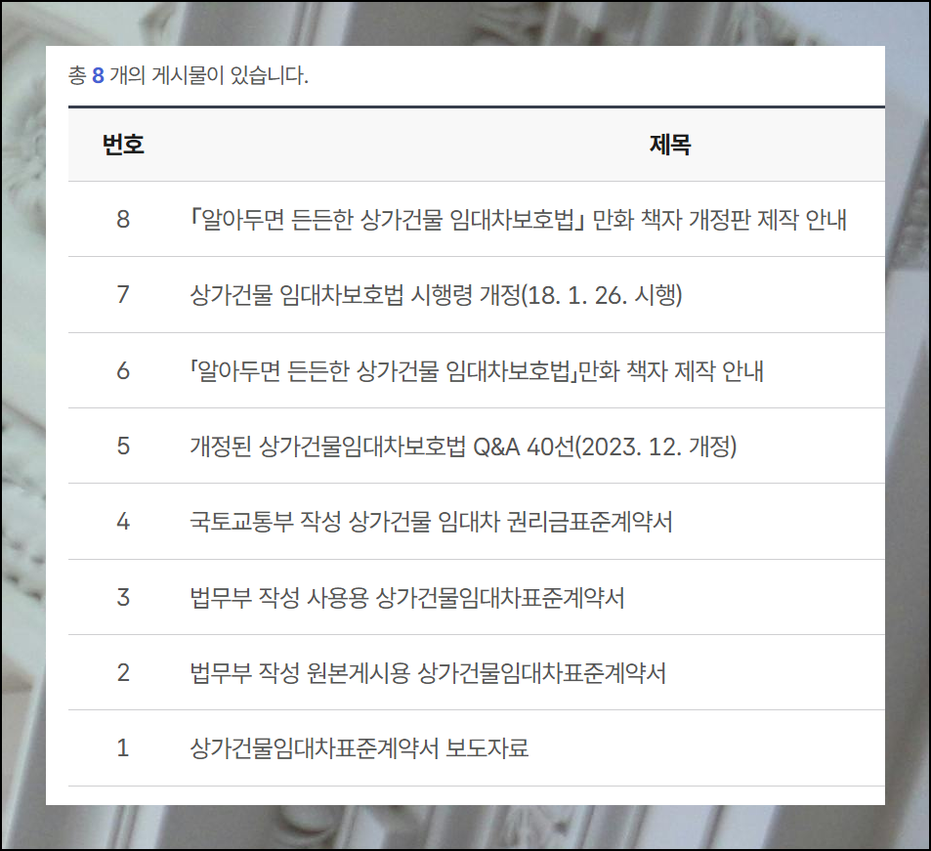931x851 pixels.
Task: Click number 7 in the 번호 column
Action: pyautogui.click(x=123, y=294)
